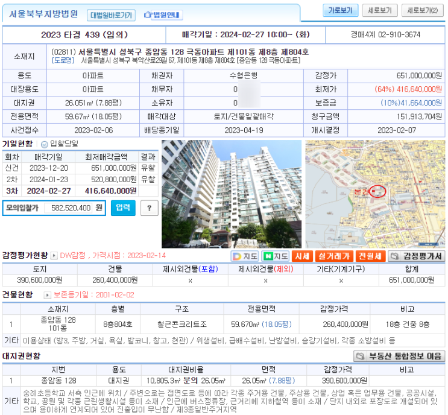Image resolution: width=448 pixels, height=415 pixels.
Task: Expand 감정평가현황 arrow icon
Action: click(x=54, y=256)
